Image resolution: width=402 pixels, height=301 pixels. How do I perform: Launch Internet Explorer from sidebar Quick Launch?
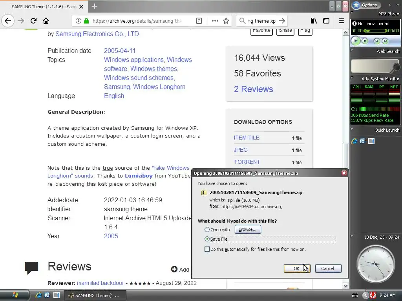tap(354, 141)
